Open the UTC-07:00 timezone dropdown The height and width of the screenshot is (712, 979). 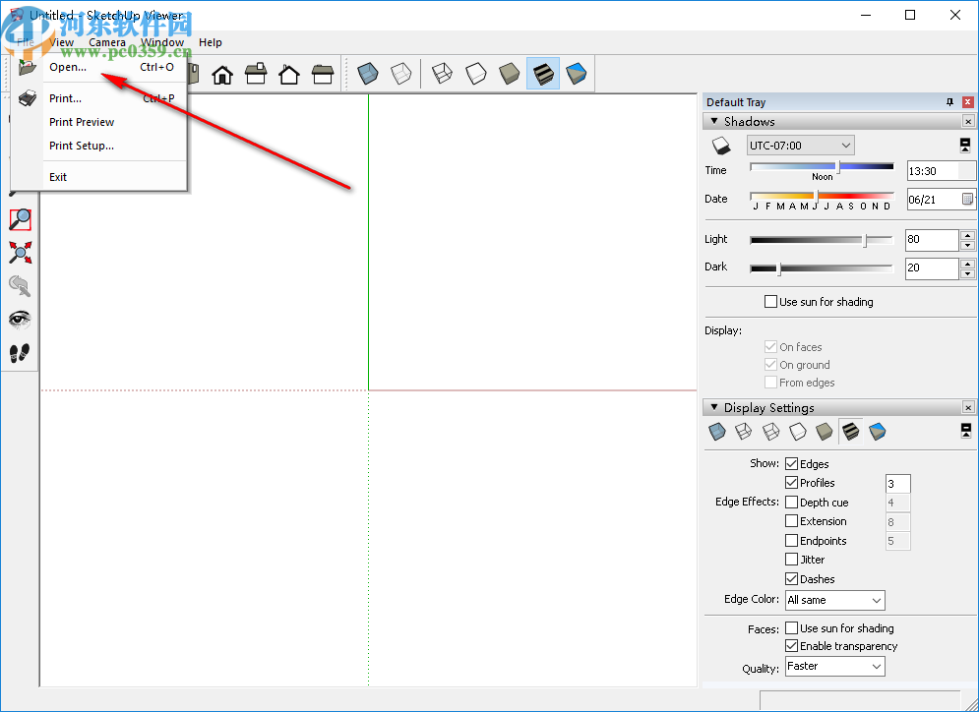844,145
